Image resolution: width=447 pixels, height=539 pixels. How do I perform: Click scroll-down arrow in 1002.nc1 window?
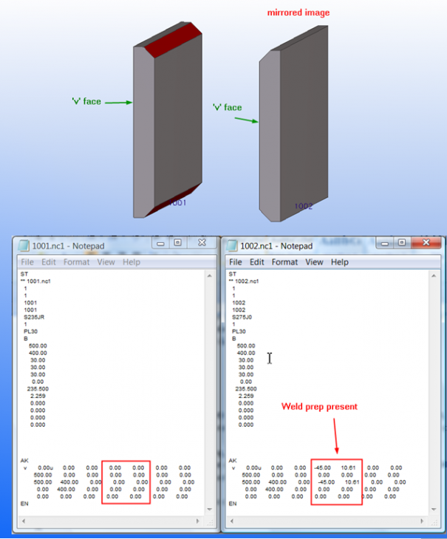434,509
